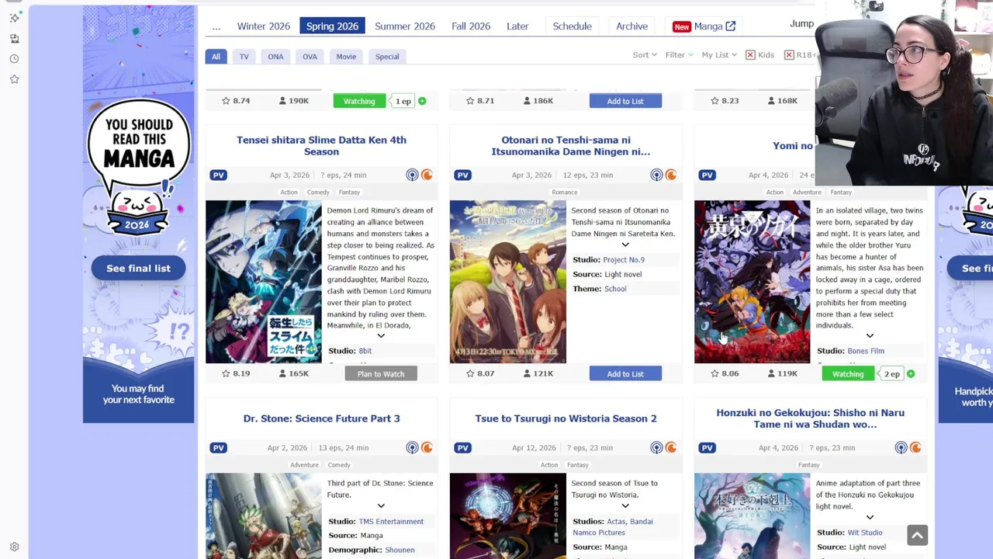
Task: Open the Sort dropdown
Action: (645, 55)
